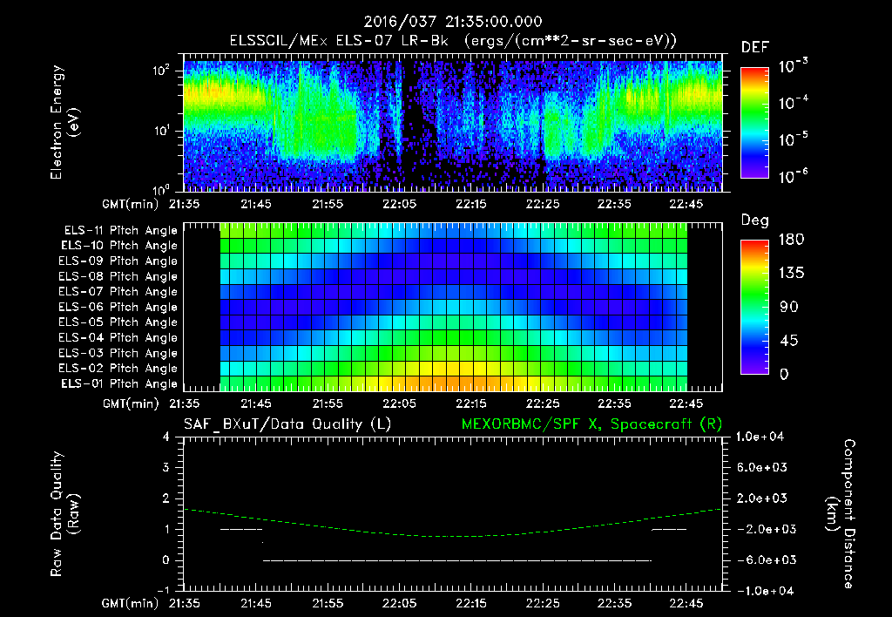Click the "4" tick on Raw Data Quality axis

(166, 437)
